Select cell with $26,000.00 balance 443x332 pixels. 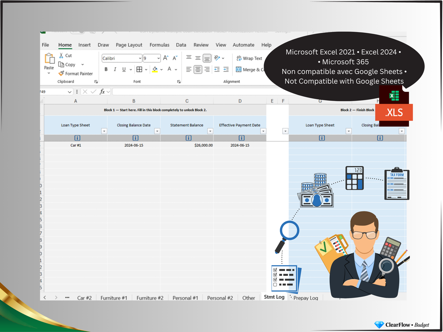click(x=187, y=145)
